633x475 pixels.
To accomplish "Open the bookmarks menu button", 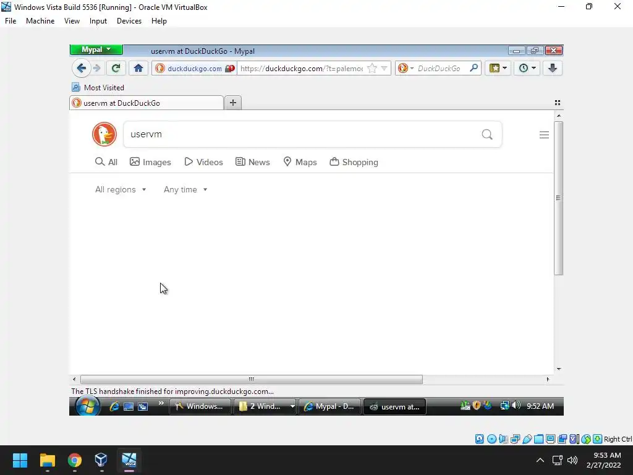I will coord(498,68).
